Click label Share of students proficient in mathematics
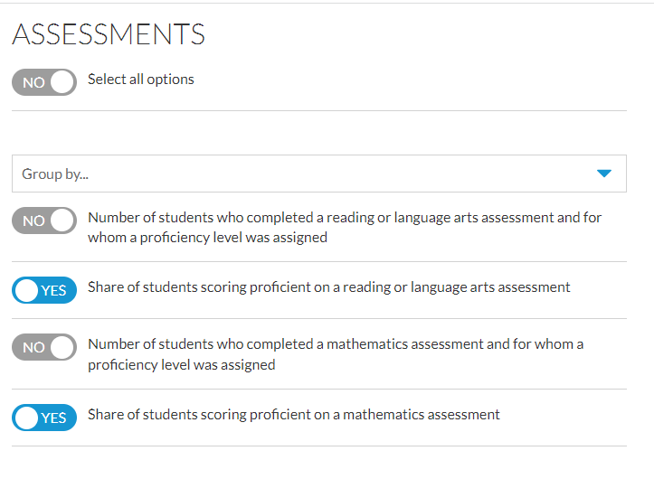Image resolution: width=654 pixels, height=479 pixels. [x=294, y=415]
